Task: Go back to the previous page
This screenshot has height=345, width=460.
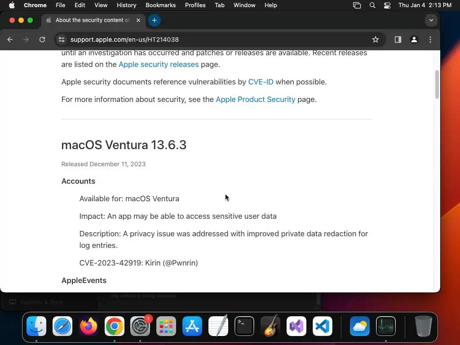Action: [10, 40]
